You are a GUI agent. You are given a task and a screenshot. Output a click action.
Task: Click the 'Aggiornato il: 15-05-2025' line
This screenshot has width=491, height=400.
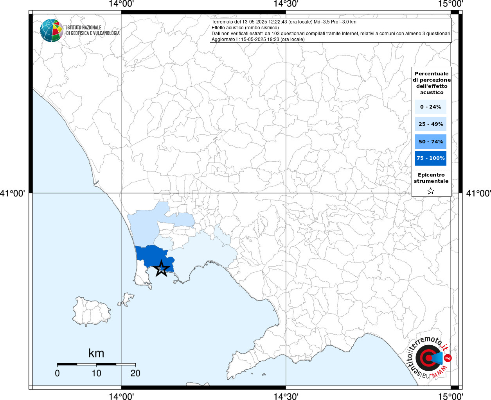point(258,39)
